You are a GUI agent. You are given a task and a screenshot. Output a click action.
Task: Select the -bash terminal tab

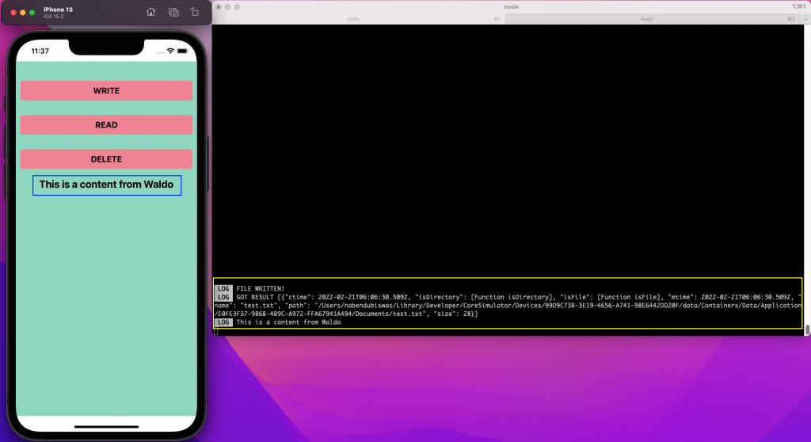coord(653,19)
